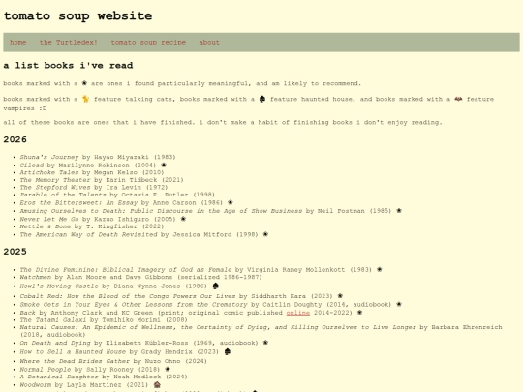523x392 pixels.
Task: Select The Memory Theater entry
Action: [102, 180]
